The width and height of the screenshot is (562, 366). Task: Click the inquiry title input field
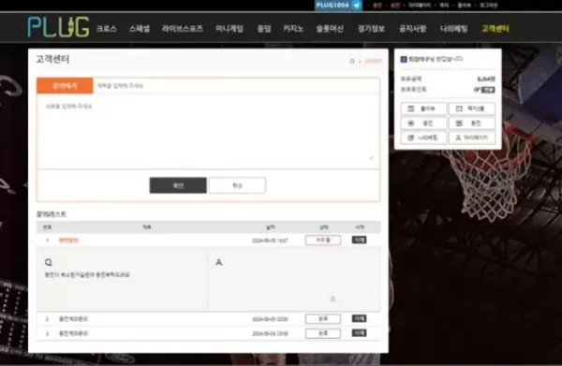coord(236,86)
